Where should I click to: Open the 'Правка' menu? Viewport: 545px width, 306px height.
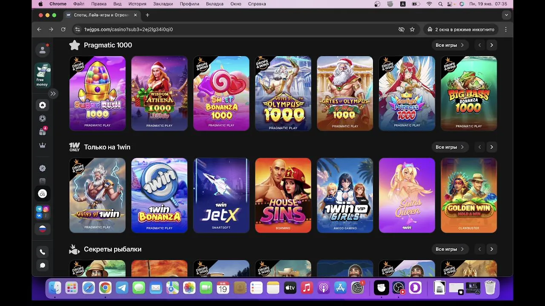coord(99,4)
